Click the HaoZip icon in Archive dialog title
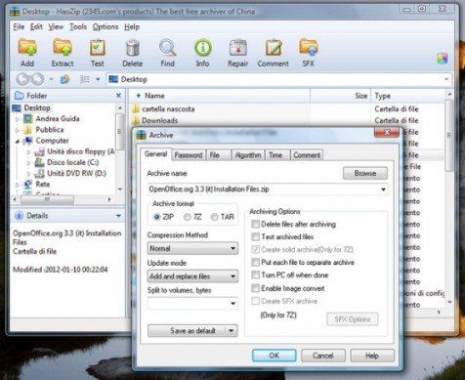This screenshot has width=465, height=380. tap(142, 135)
